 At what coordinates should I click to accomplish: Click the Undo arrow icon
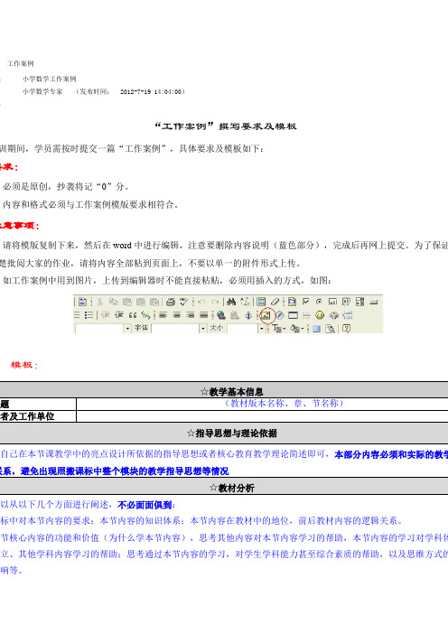[x=201, y=302]
